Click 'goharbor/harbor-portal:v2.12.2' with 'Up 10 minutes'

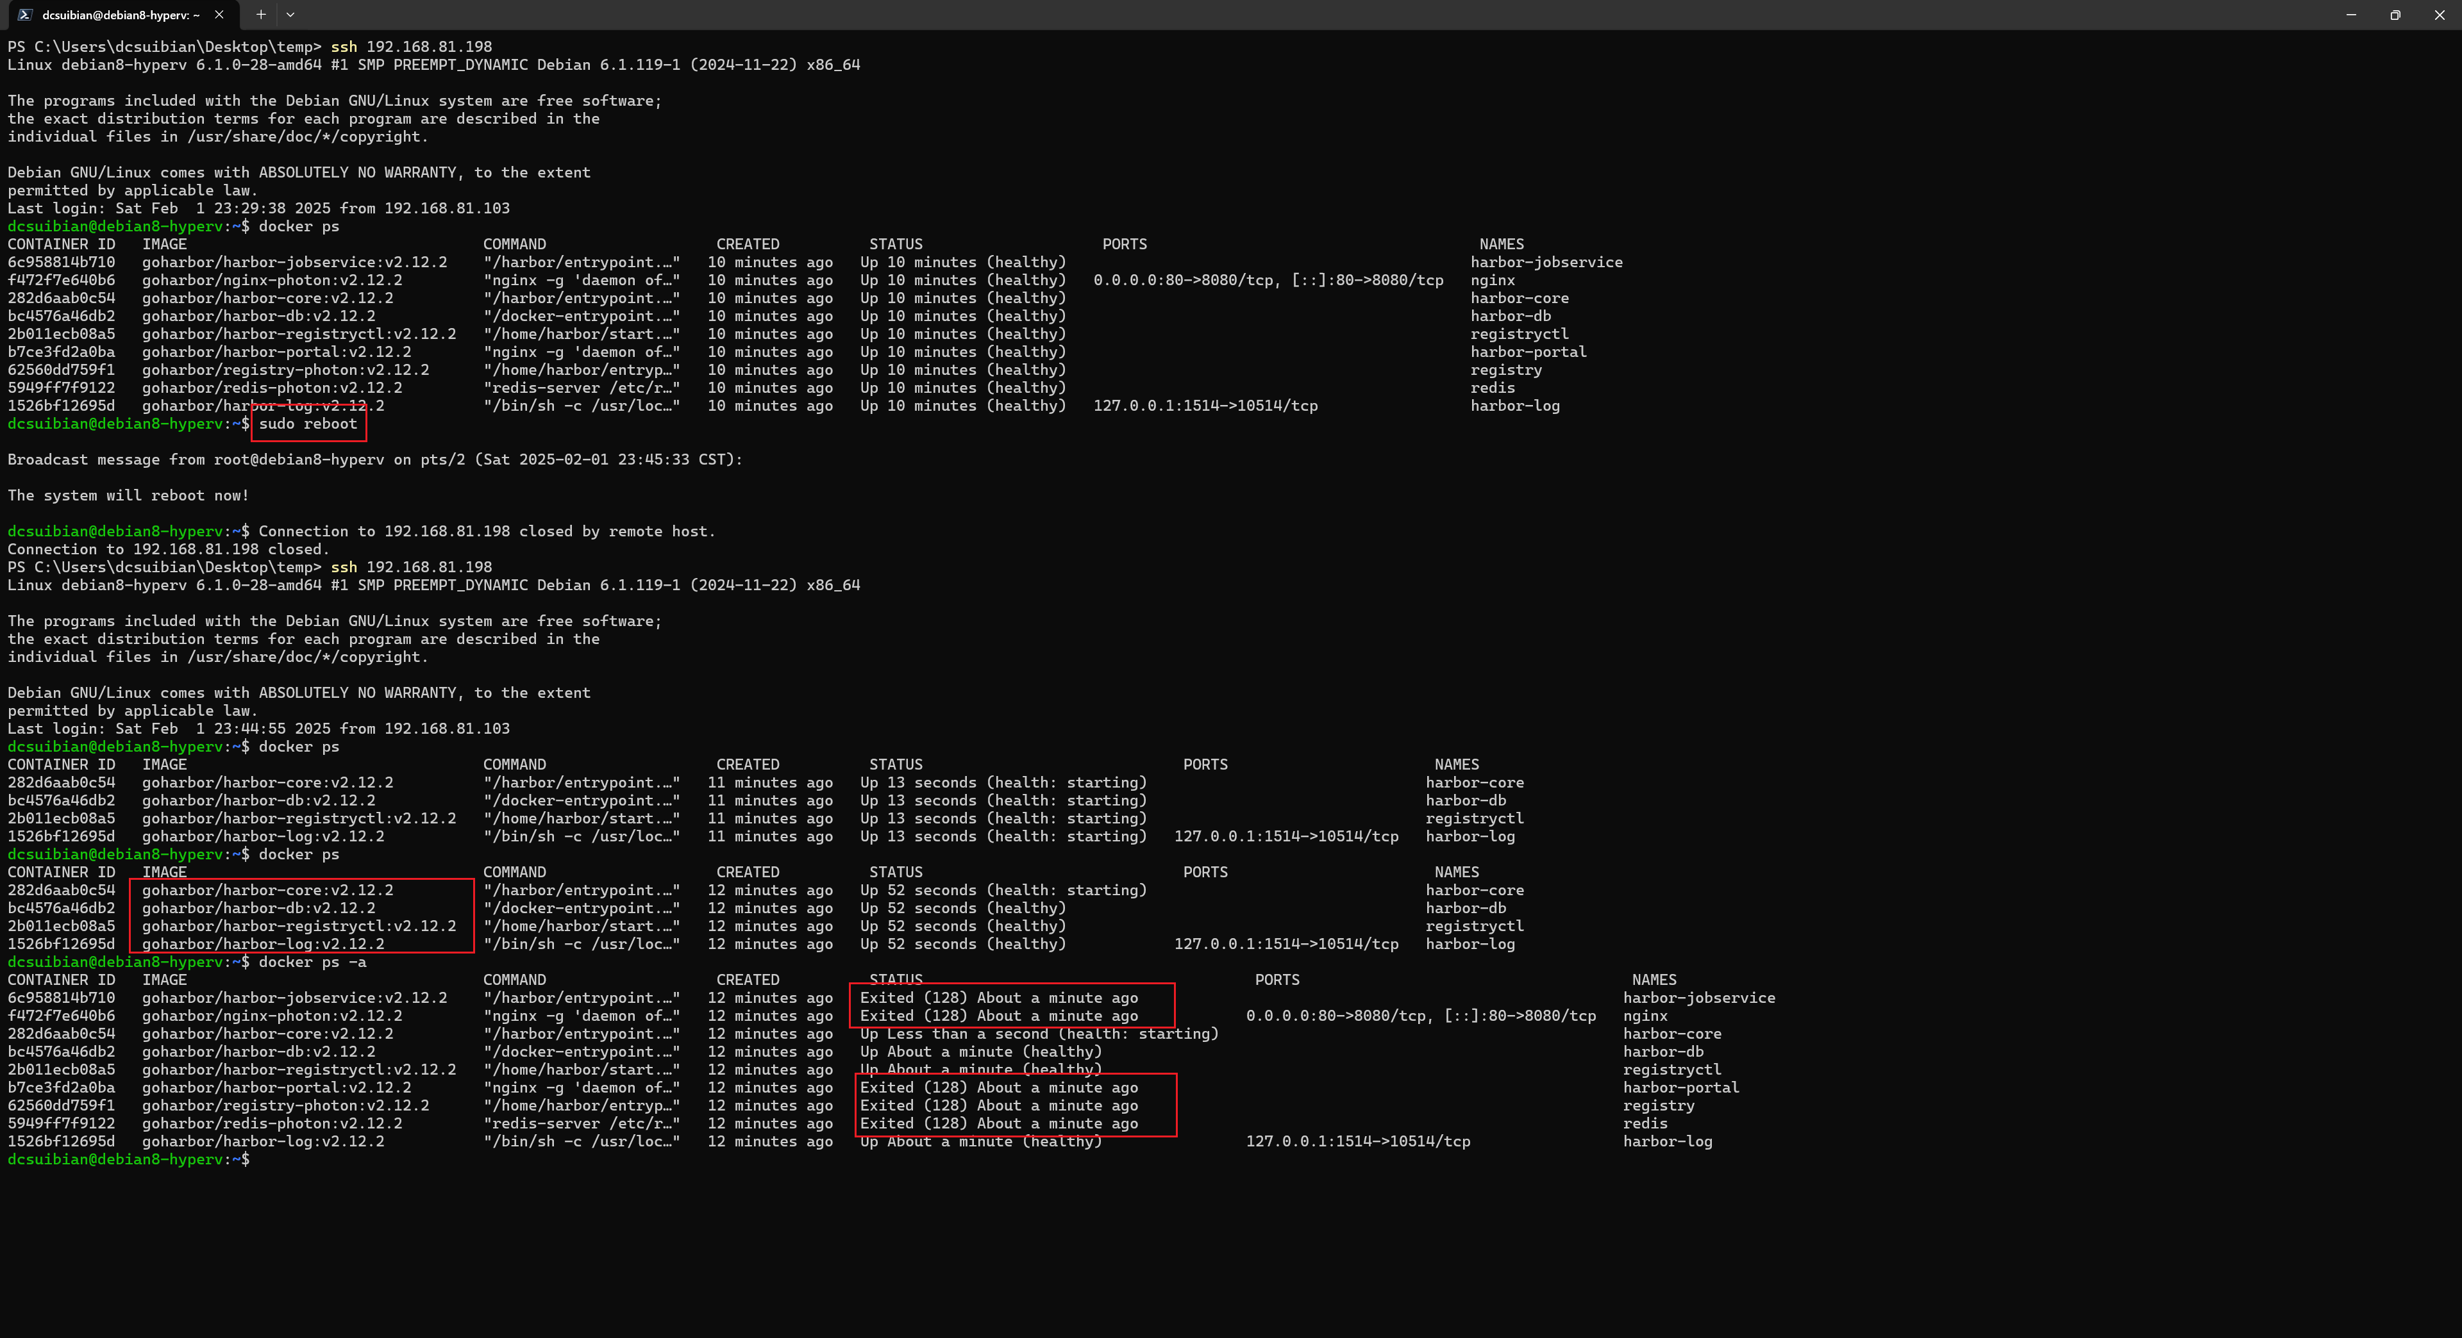[276, 352]
